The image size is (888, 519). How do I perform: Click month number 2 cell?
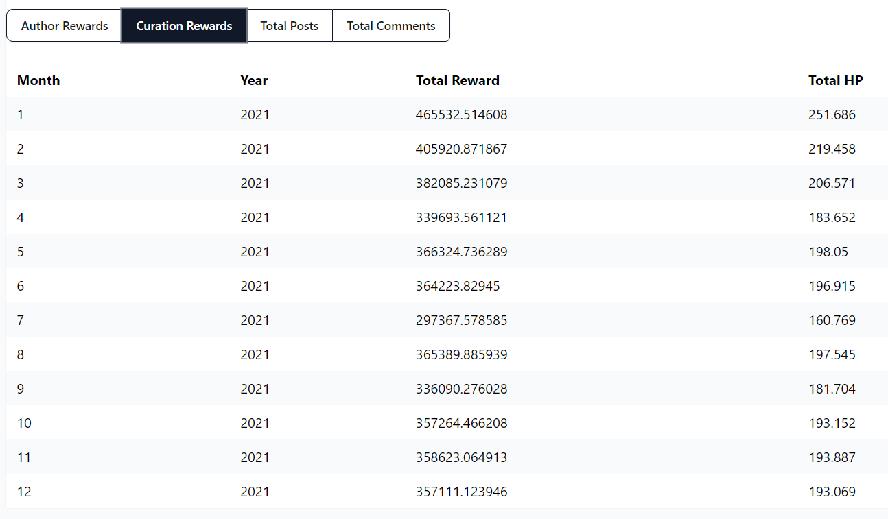(x=21, y=149)
